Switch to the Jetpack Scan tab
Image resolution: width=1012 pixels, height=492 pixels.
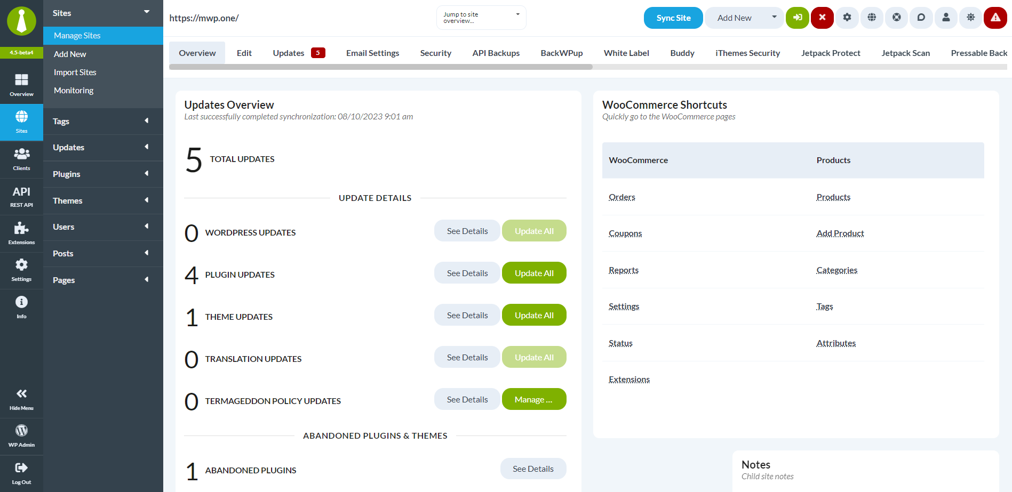(x=906, y=53)
